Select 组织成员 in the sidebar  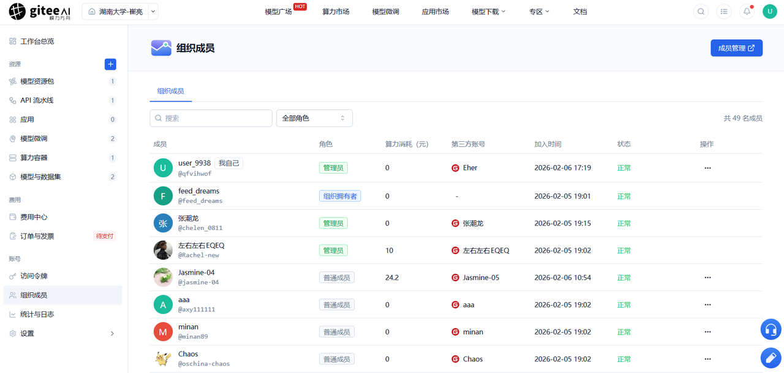point(64,295)
